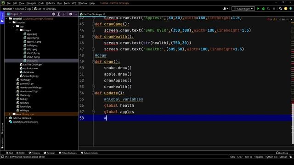
Task: Click cursor position 58:5 in status bar
Action: 232,157
